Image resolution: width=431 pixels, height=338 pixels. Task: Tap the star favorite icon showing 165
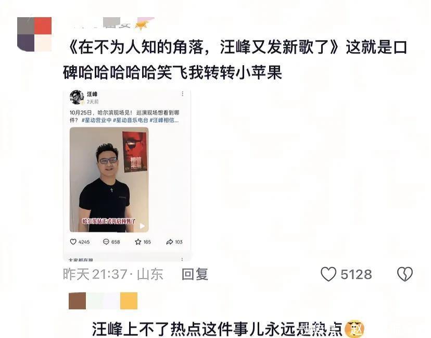(x=138, y=242)
